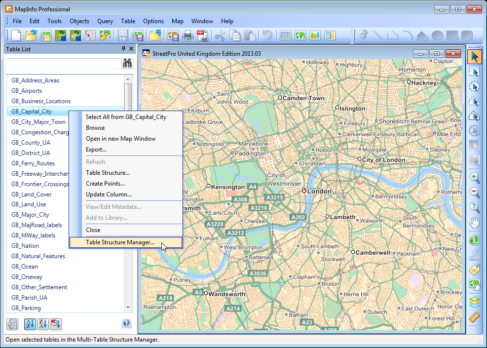The height and width of the screenshot is (348, 487).
Task: Choose Table Structure Manager from context menu
Action: (126, 242)
